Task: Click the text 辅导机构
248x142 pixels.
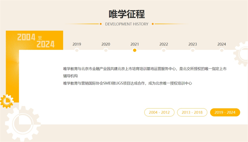Action: [x=70, y=76]
